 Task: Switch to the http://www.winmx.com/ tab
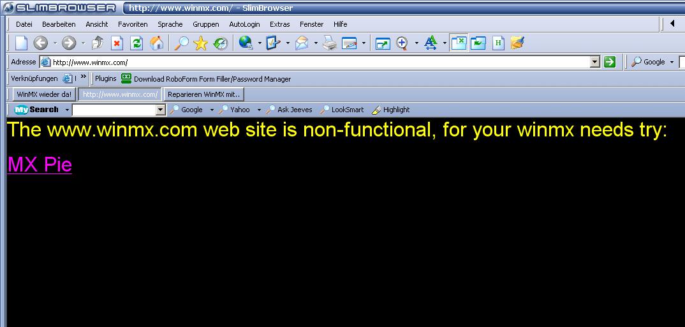point(120,94)
